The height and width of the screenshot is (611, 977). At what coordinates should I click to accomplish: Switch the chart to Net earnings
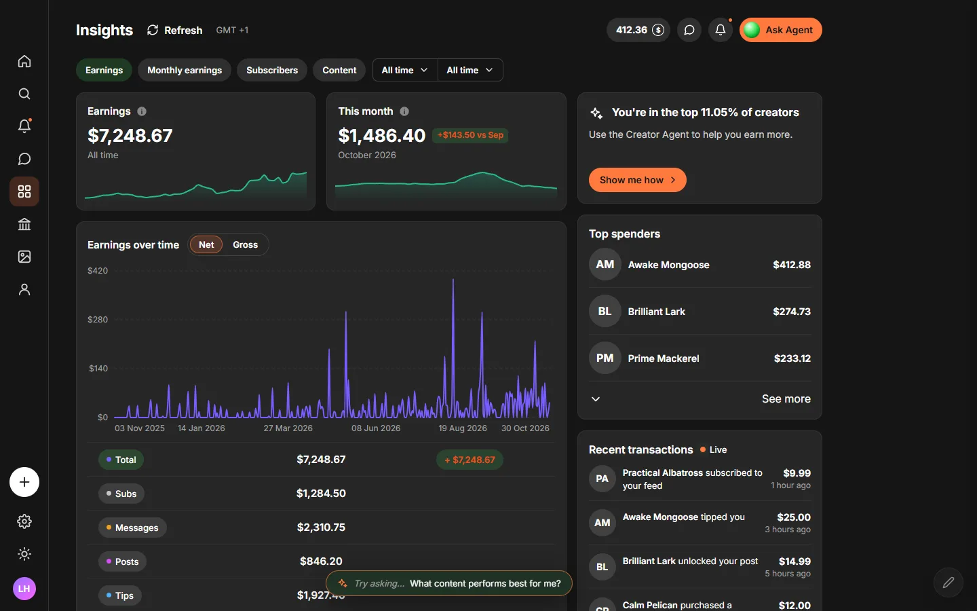tap(206, 244)
